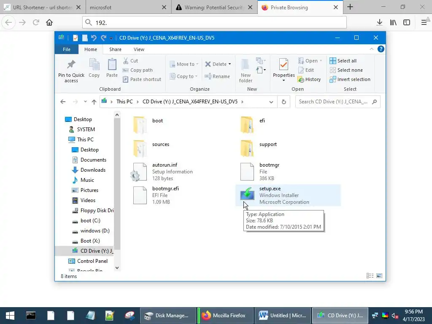The height and width of the screenshot is (324, 432).
Task: Click Invert selection in ribbon
Action: (x=350, y=79)
